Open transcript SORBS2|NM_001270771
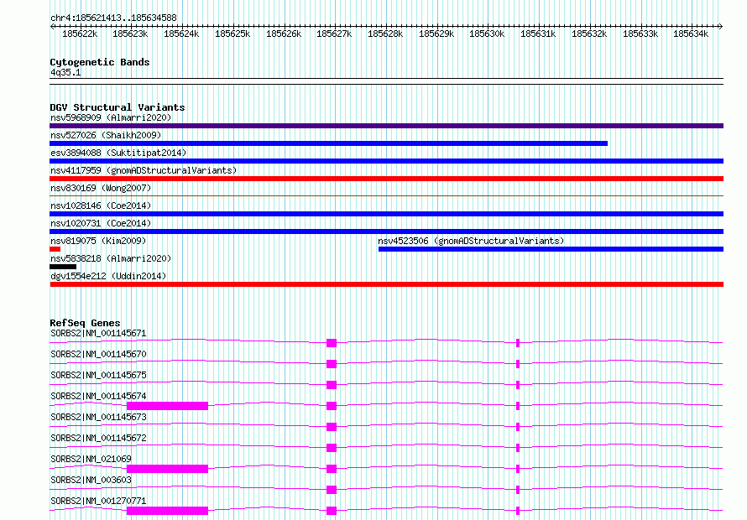Viewport: 747px width, 520px height. [98, 501]
